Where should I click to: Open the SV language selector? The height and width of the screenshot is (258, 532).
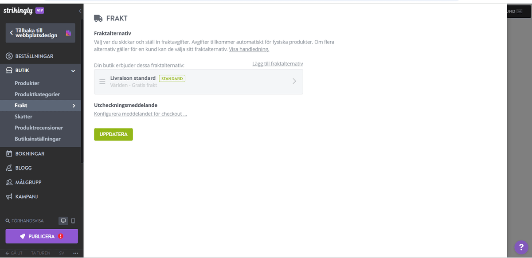click(62, 253)
